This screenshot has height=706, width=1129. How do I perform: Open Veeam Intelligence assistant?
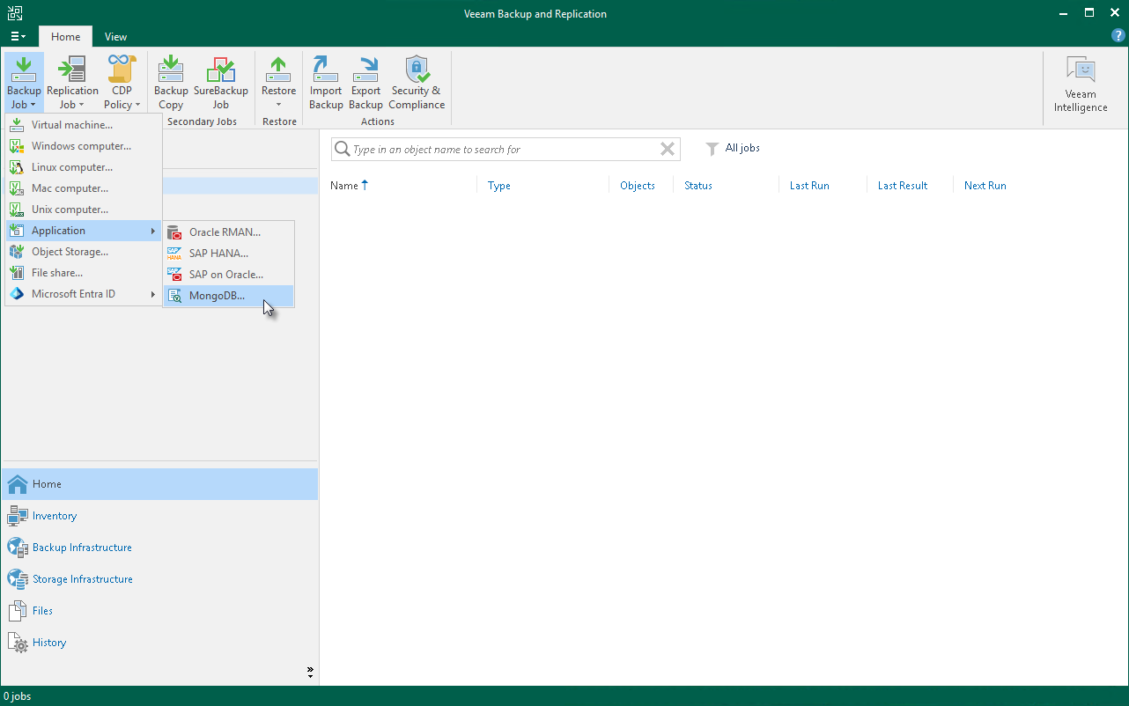point(1081,85)
